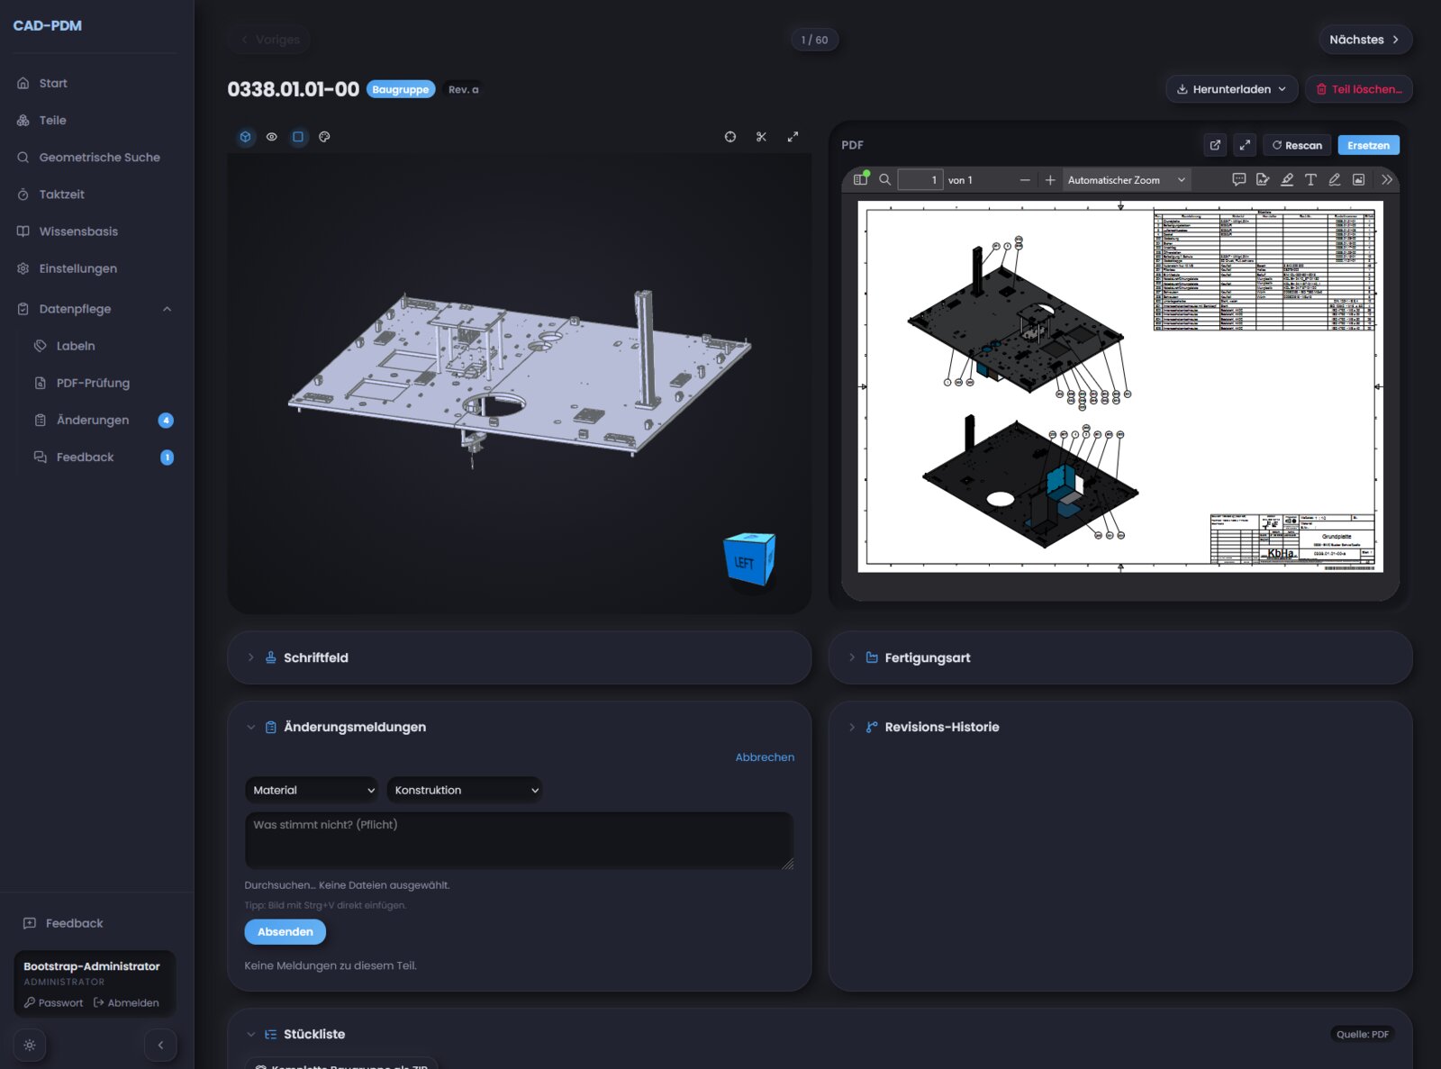The image size is (1441, 1069).
Task: Open PDF in external window icon
Action: [1215, 145]
